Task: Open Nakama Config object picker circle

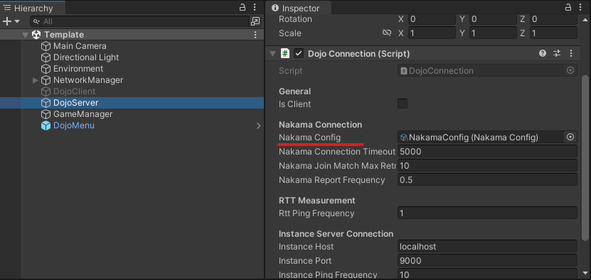Action: pyautogui.click(x=570, y=138)
